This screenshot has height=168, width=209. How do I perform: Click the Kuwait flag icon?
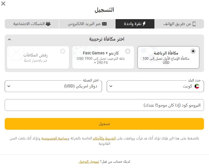(197, 86)
